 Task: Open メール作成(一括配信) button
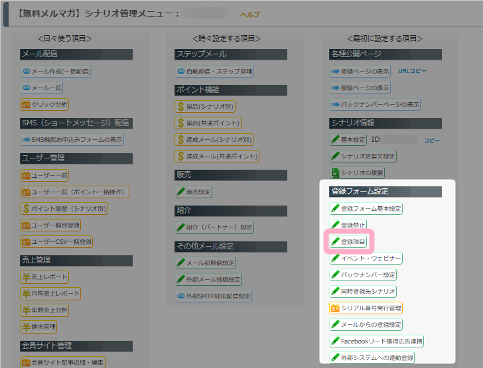pyautogui.click(x=56, y=71)
